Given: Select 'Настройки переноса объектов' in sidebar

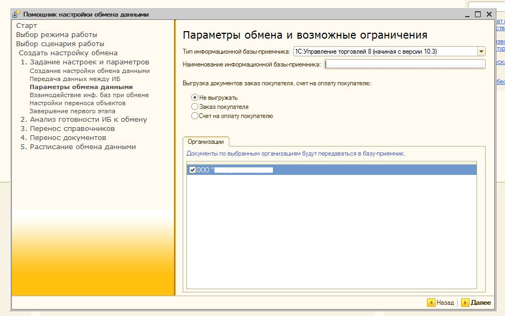Looking at the screenshot, I should tap(77, 103).
